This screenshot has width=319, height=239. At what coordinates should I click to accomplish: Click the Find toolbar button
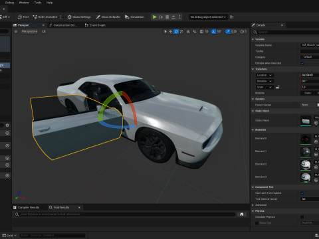pyautogui.click(x=23, y=17)
